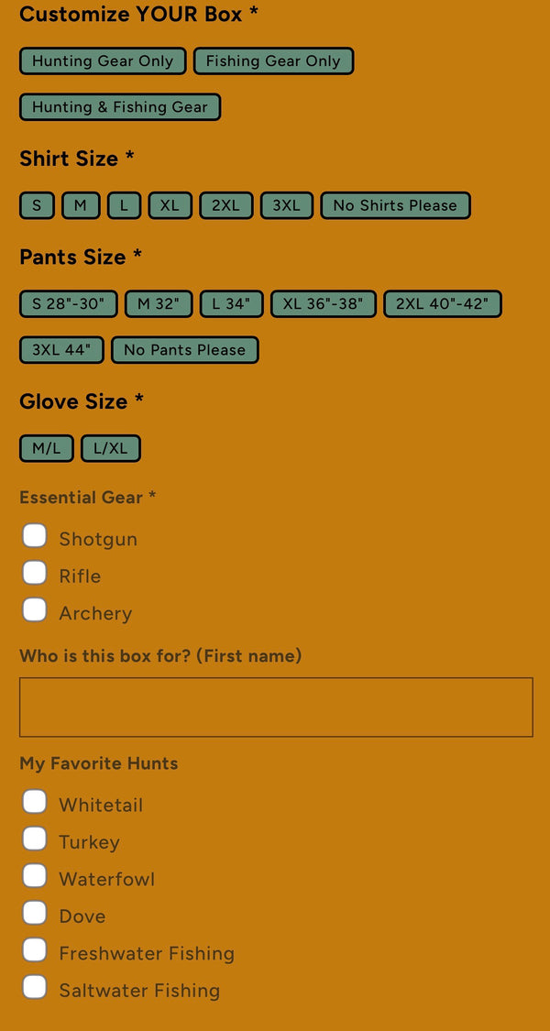This screenshot has width=550, height=1031.
Task: Tick the Saltwater Fishing checkbox
Action: point(35,987)
